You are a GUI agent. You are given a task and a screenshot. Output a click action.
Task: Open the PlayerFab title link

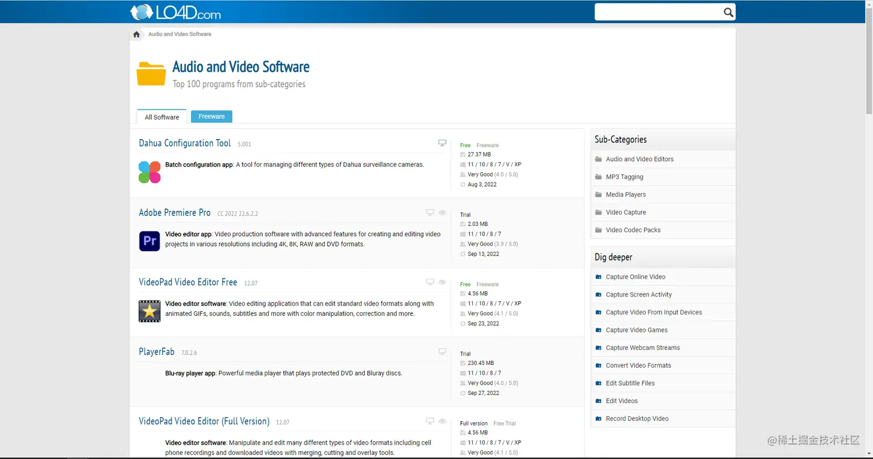(156, 352)
